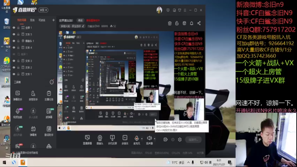Open the taxi-shaped tool icon
297x167 pixels.
[49, 146]
